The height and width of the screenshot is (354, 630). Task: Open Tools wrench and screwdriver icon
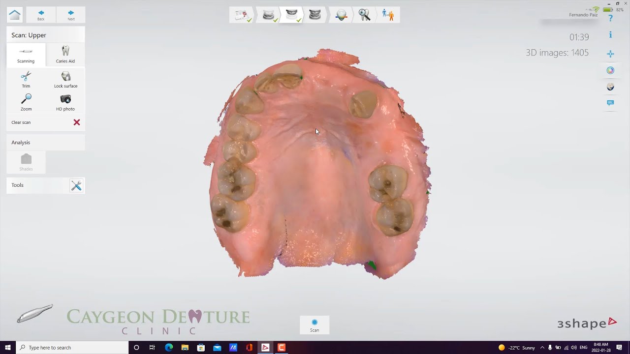pyautogui.click(x=76, y=185)
